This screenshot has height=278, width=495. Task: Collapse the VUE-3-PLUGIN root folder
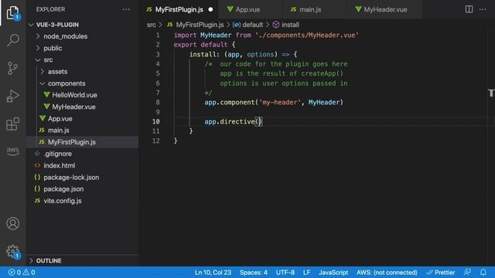[x=82, y=25]
